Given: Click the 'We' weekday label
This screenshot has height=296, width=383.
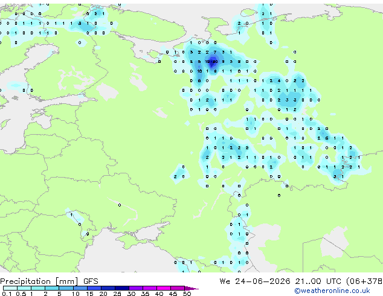Looking at the screenshot, I should point(225,282).
